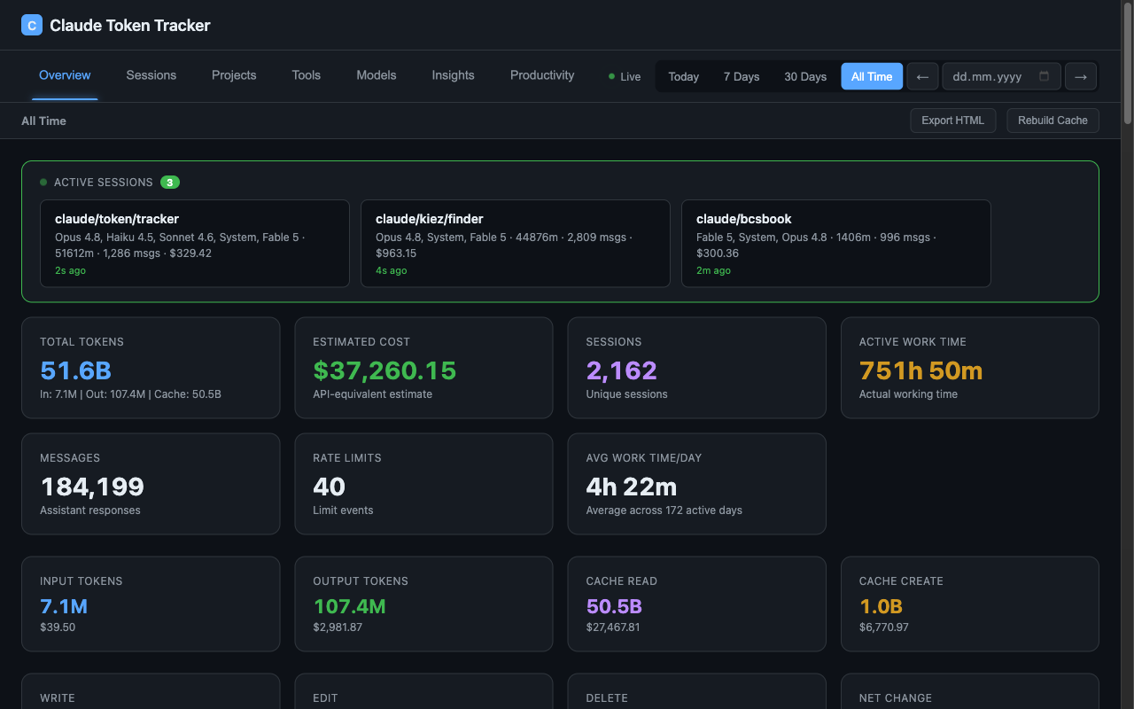The image size is (1134, 709).
Task: Click the Active Work Time value 751h 50m
Action: (x=920, y=370)
